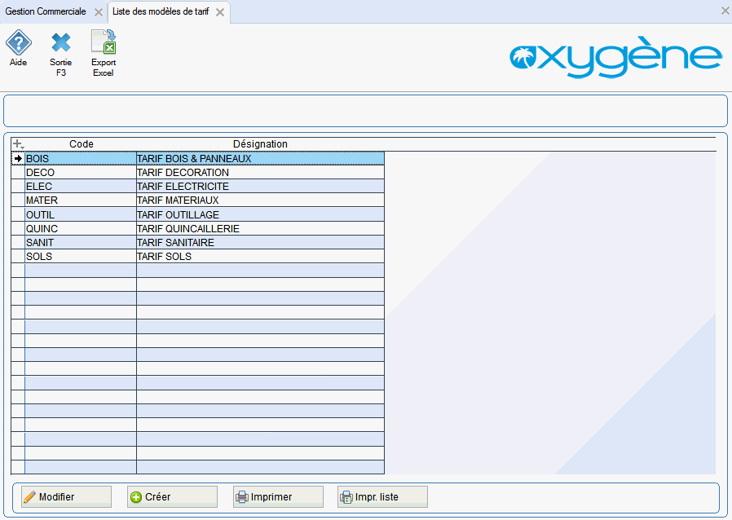Click TARIF SANITAIRE designation
This screenshot has width=732, height=520.
coord(260,243)
